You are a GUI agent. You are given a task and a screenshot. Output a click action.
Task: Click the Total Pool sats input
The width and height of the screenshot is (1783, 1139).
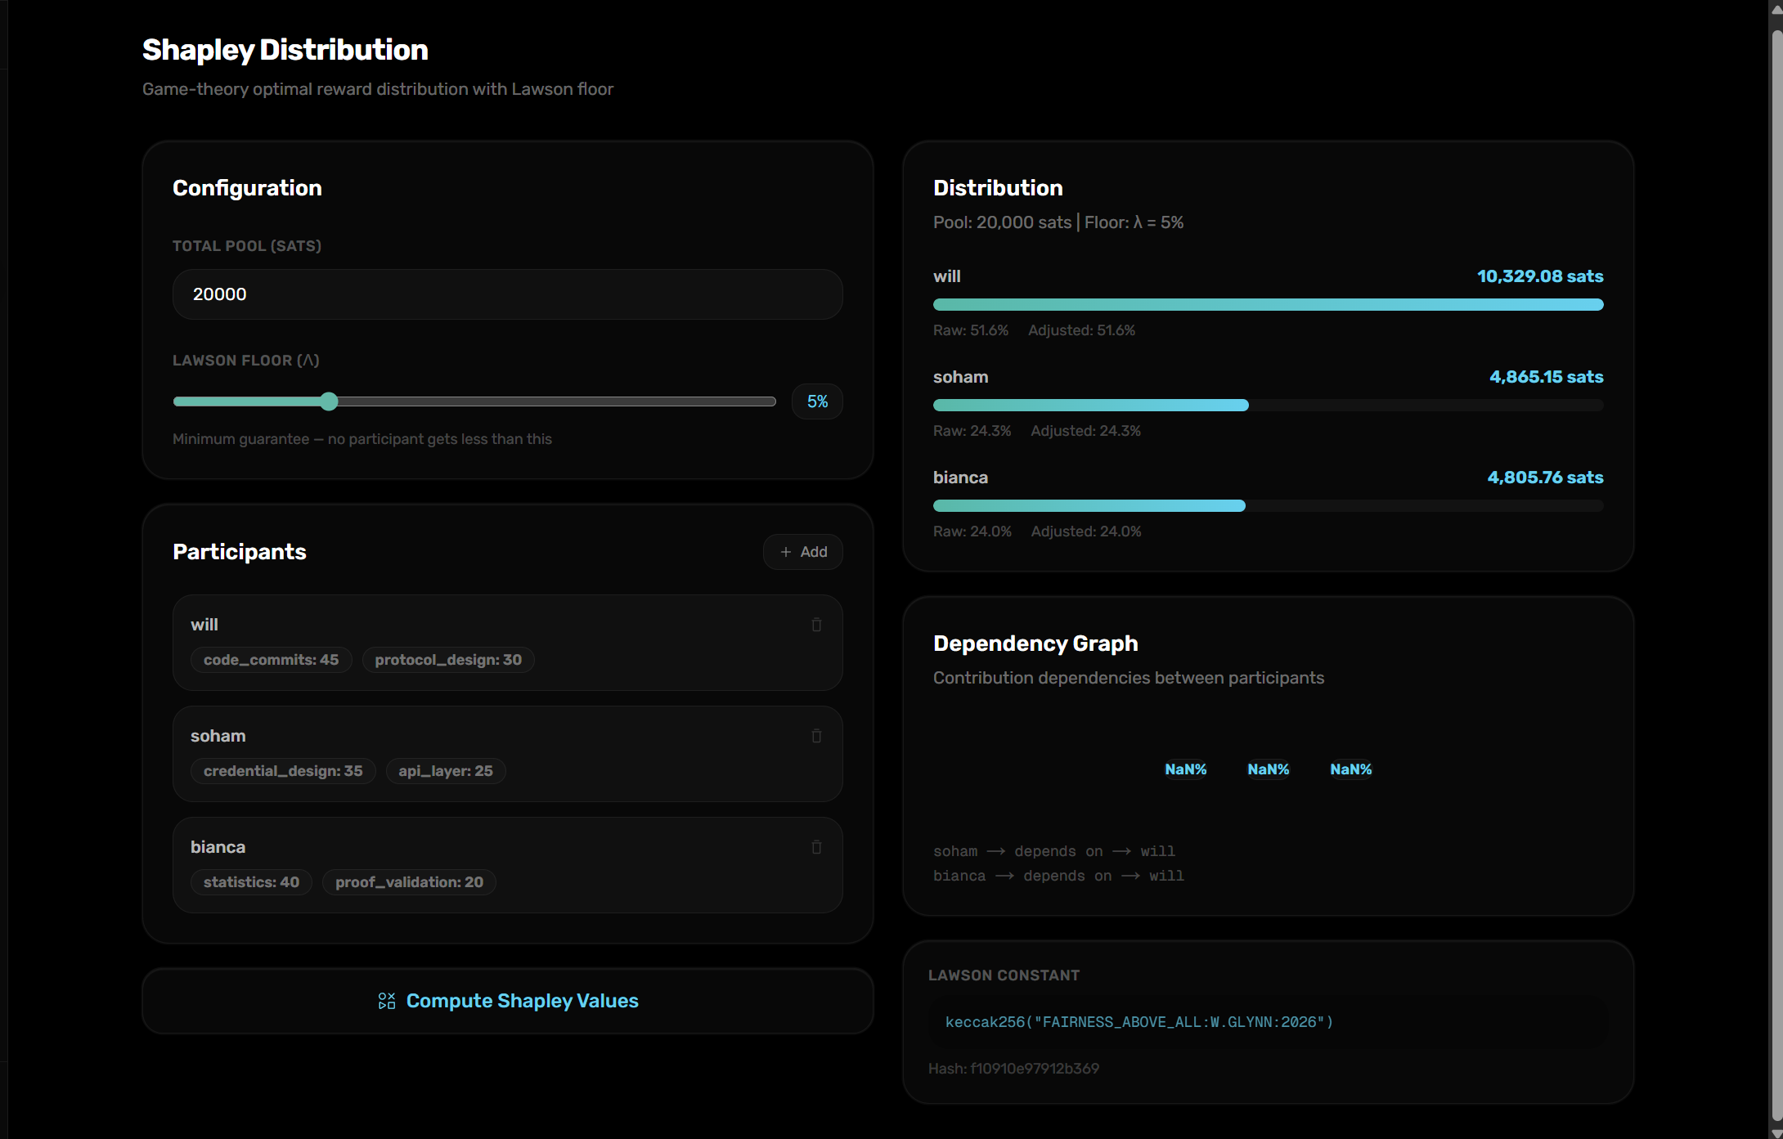click(x=507, y=294)
